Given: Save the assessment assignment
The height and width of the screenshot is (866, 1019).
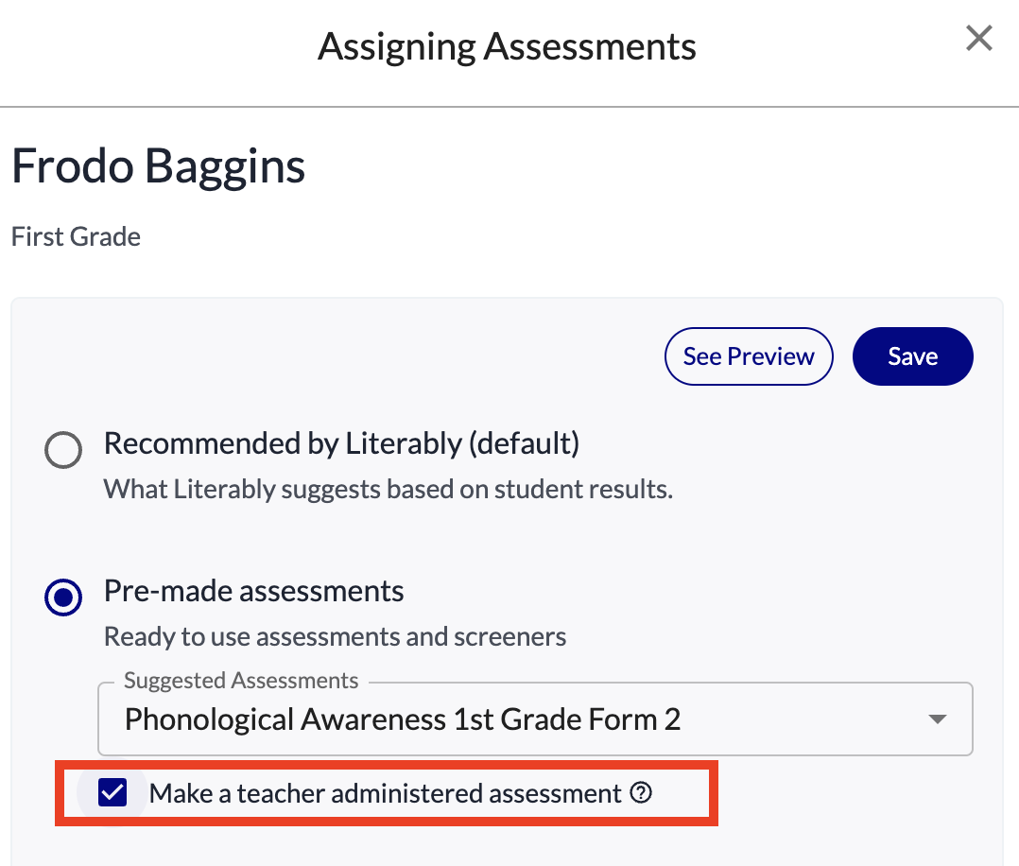Looking at the screenshot, I should [912, 356].
